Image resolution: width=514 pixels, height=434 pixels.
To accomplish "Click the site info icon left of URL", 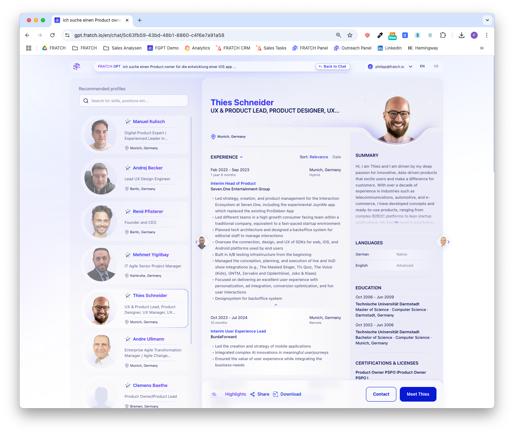I will [x=68, y=35].
